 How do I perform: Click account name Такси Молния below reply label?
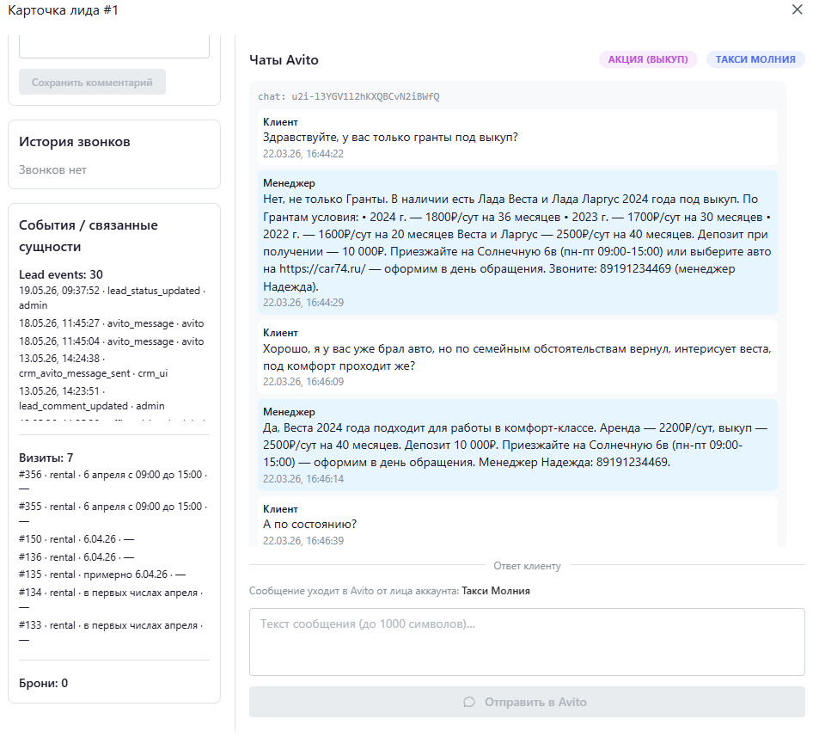click(496, 592)
